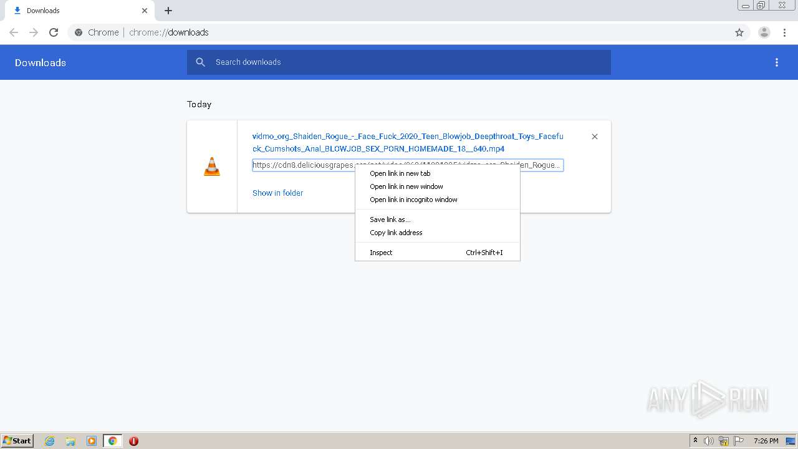798x449 pixels.
Task: Open the Downloads page more actions menu
Action: pyautogui.click(x=777, y=62)
